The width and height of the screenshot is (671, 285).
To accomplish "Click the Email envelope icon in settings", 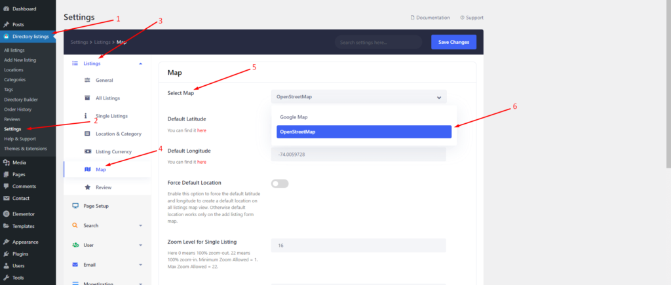I will [x=75, y=265].
